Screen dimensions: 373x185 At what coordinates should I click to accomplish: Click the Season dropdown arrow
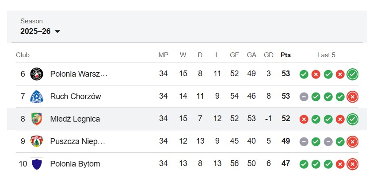(x=57, y=31)
